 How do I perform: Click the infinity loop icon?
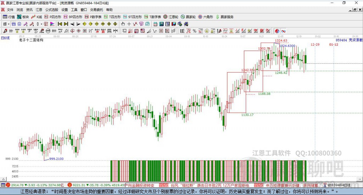coord(283,31)
